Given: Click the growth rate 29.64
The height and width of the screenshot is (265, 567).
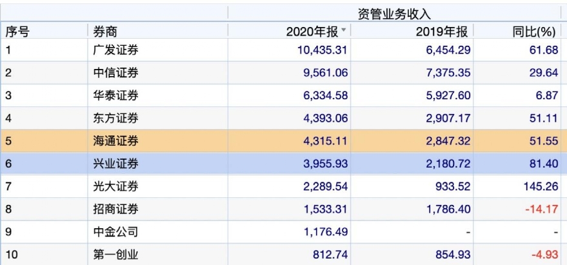Looking at the screenshot, I should pos(545,73).
